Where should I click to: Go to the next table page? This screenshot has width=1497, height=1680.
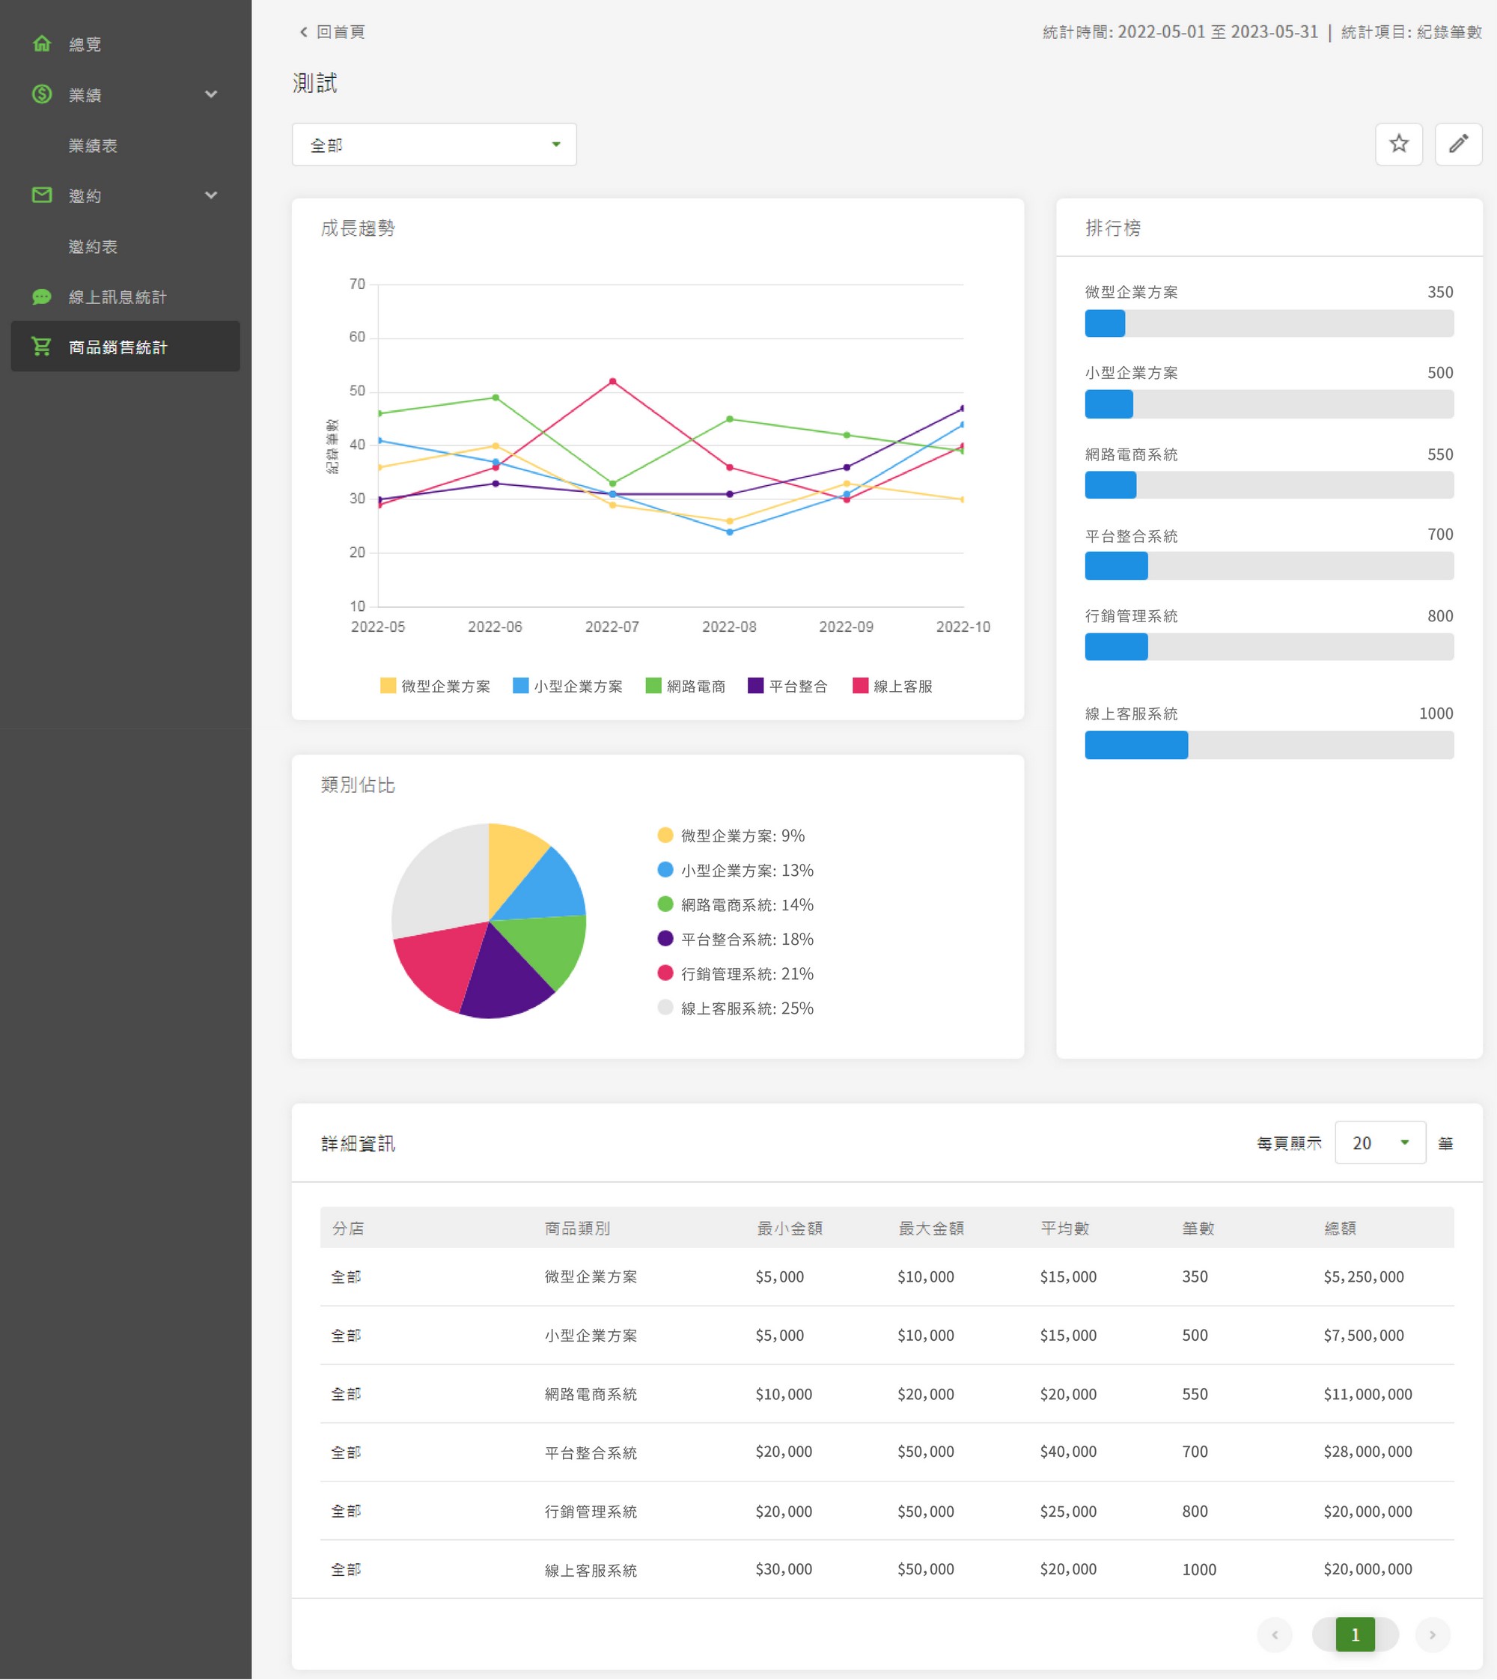coord(1432,1634)
